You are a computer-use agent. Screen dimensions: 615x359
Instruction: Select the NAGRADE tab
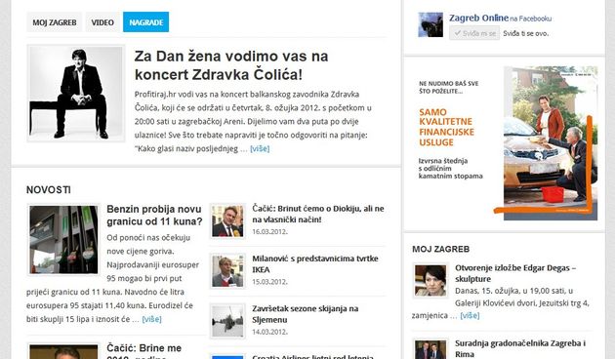point(145,22)
